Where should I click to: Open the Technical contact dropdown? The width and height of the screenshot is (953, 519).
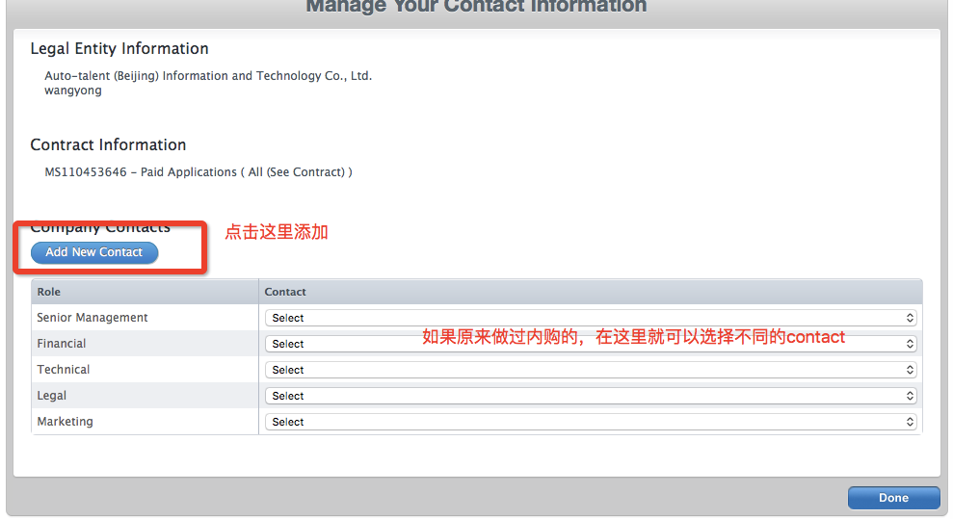(x=591, y=370)
